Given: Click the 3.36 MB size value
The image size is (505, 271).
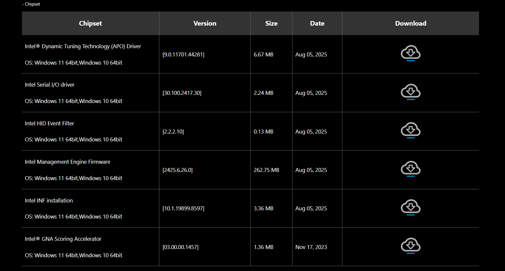Looking at the screenshot, I should pos(264,208).
